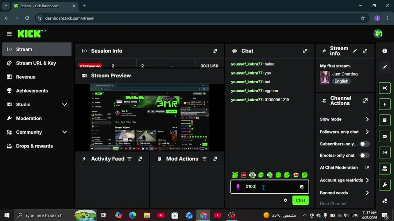Show hidden system tray icons

[304, 215]
